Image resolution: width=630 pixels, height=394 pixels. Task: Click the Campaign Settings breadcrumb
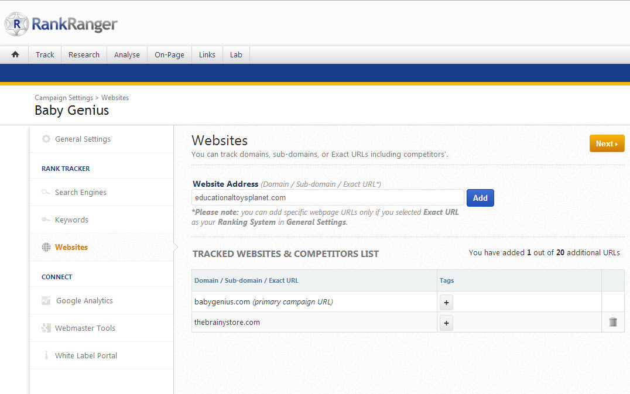(64, 98)
